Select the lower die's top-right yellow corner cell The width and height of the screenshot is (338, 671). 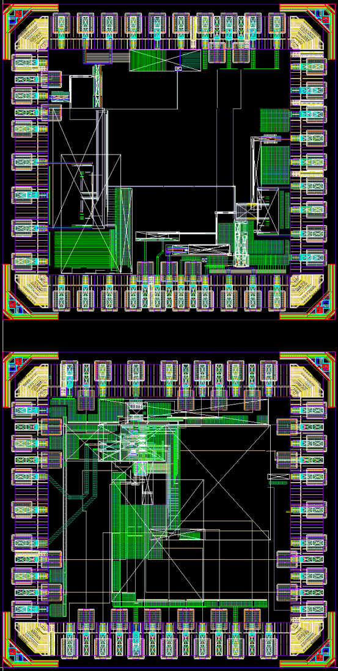tap(306, 381)
